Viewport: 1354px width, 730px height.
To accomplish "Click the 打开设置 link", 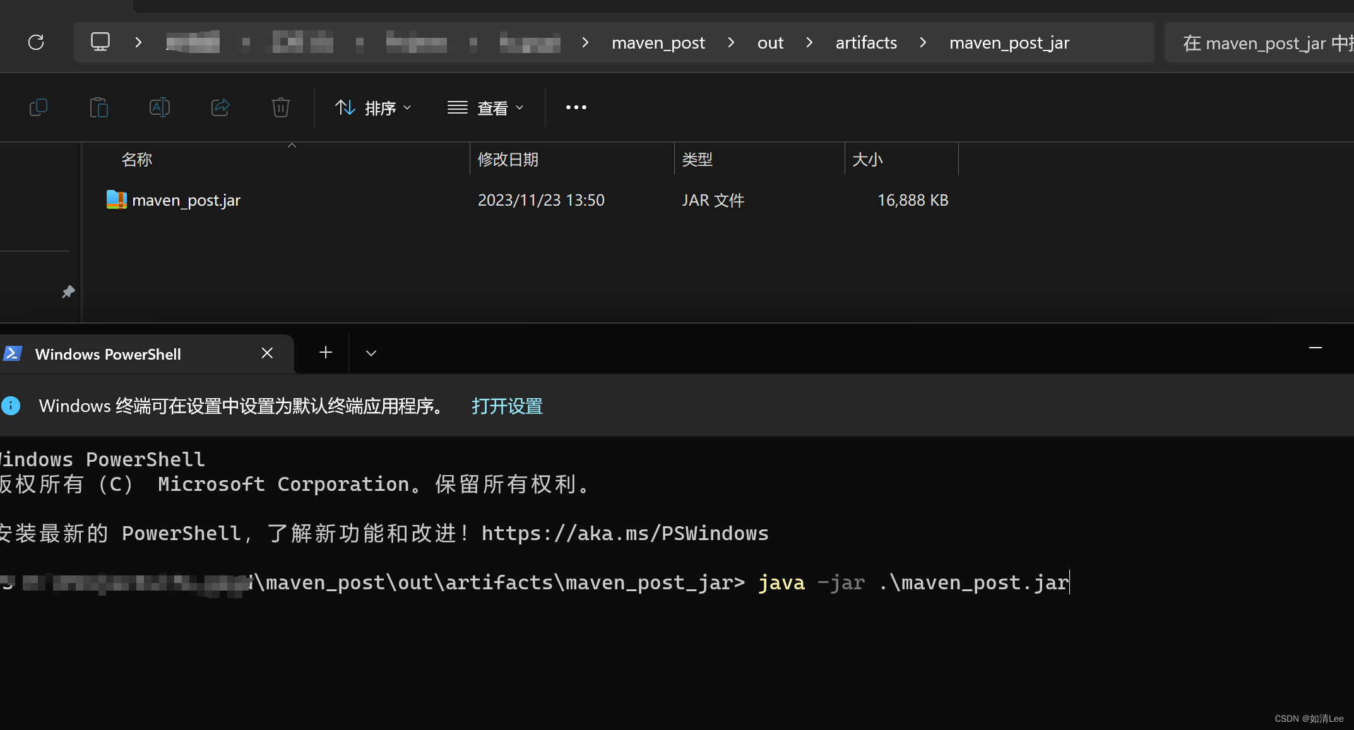I will click(507, 406).
